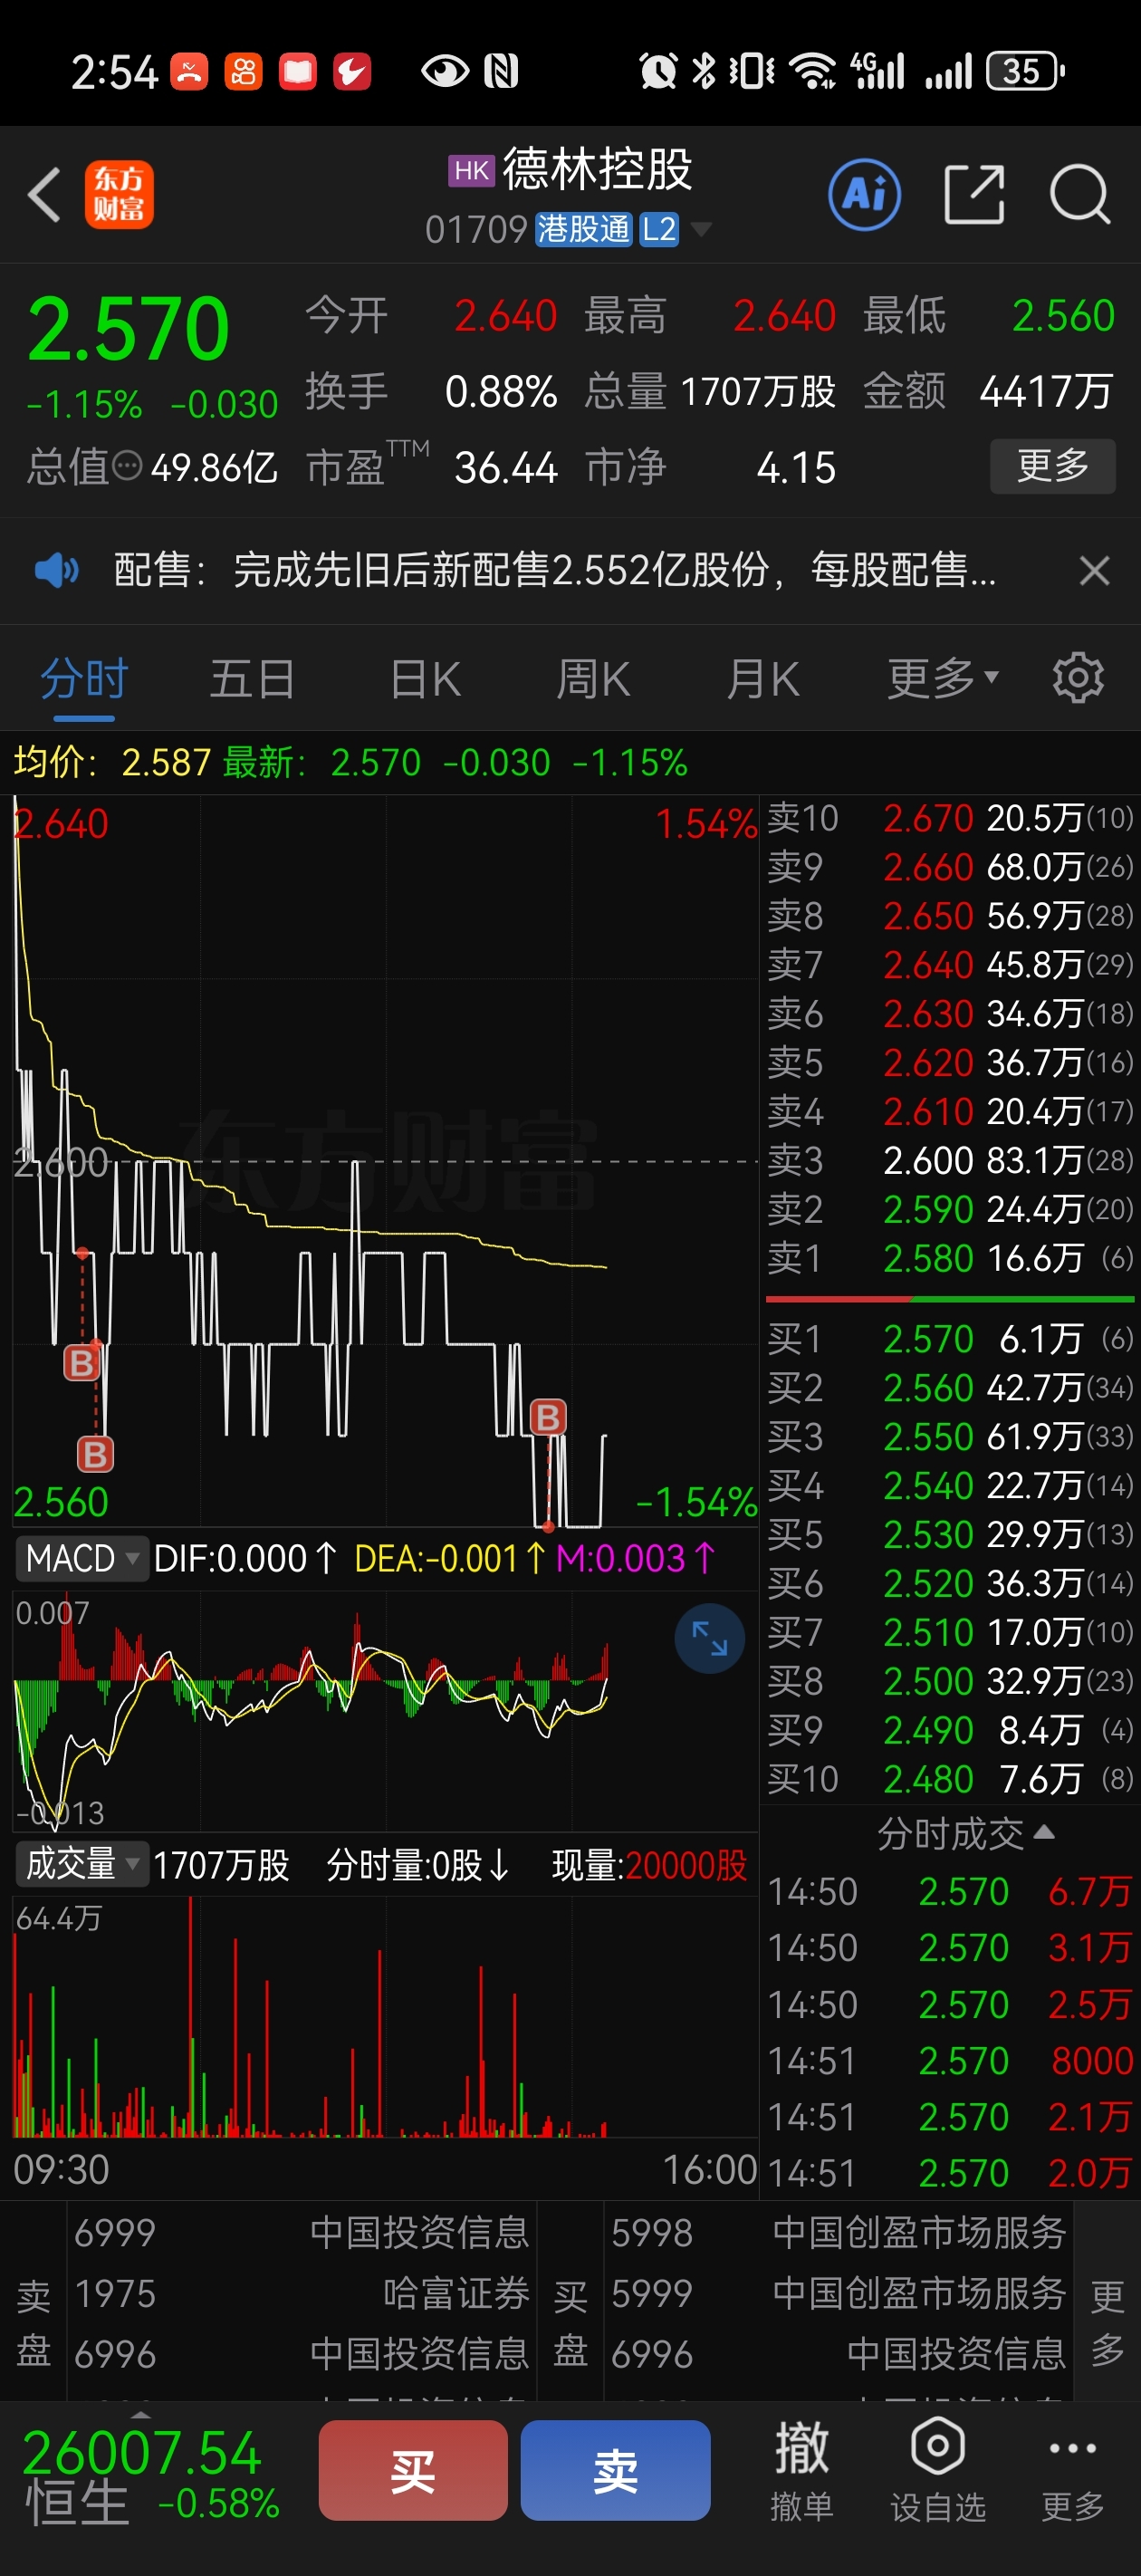The width and height of the screenshot is (1141, 2576).
Task: Open the MACD indicator dropdown
Action: pyautogui.click(x=82, y=1558)
